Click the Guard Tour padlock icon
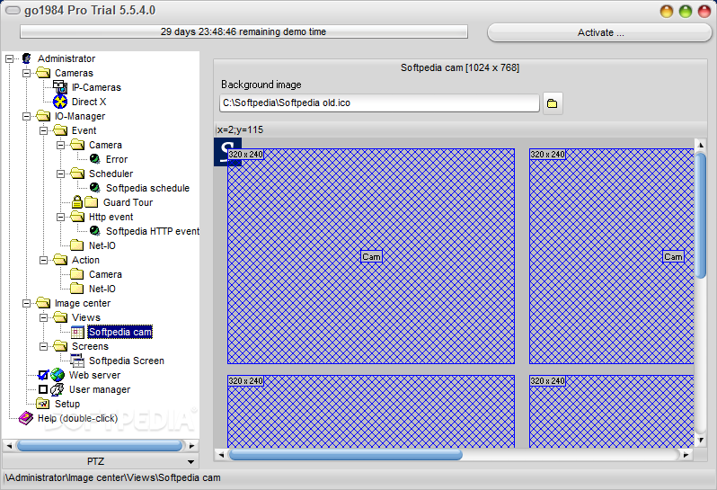717x490 pixels. coord(77,202)
